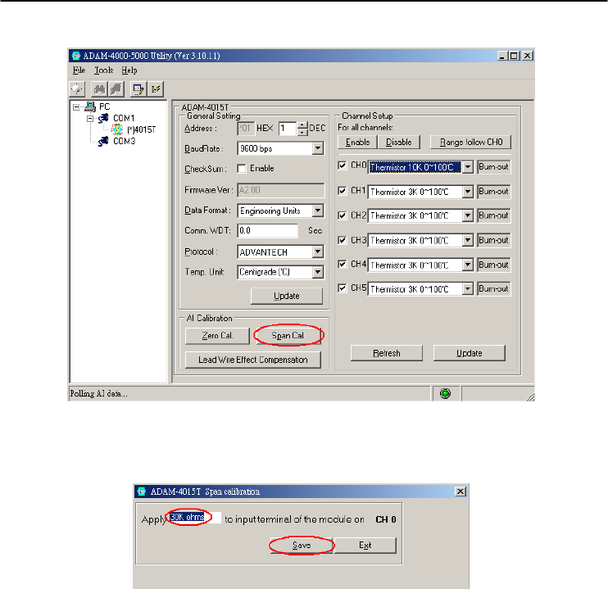Uncheck the CH1 channel checkbox
This screenshot has height=589, width=608.
[x=342, y=191]
